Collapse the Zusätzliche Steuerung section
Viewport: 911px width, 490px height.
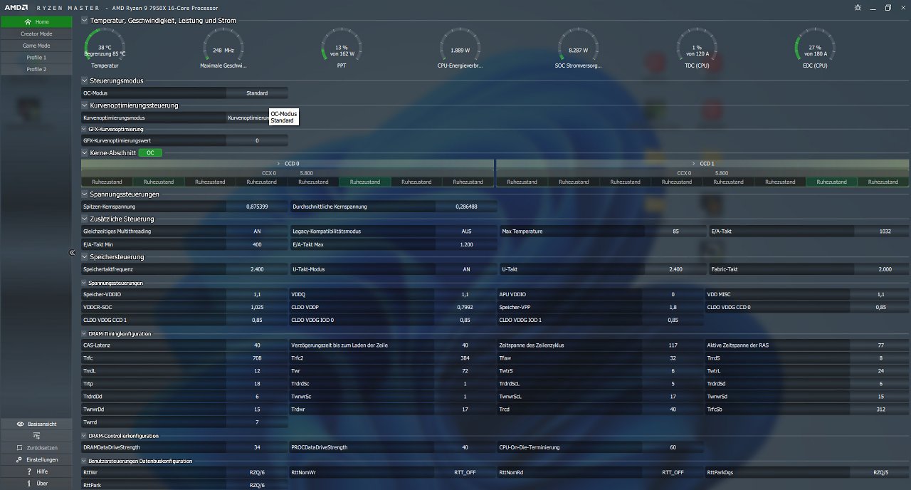coord(85,219)
